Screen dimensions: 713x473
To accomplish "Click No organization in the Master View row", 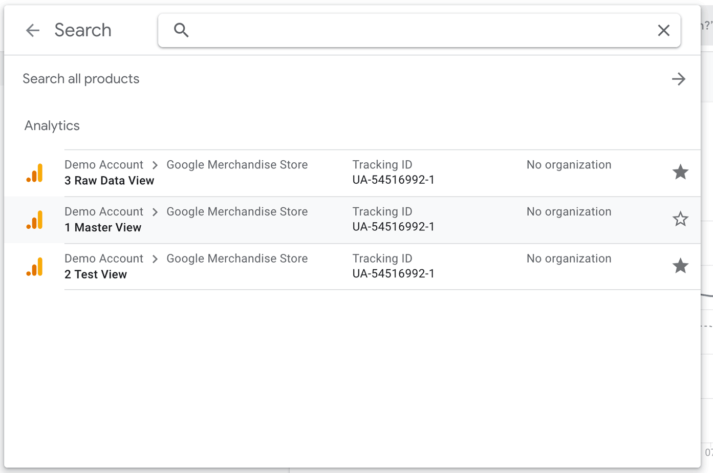I will (x=569, y=212).
